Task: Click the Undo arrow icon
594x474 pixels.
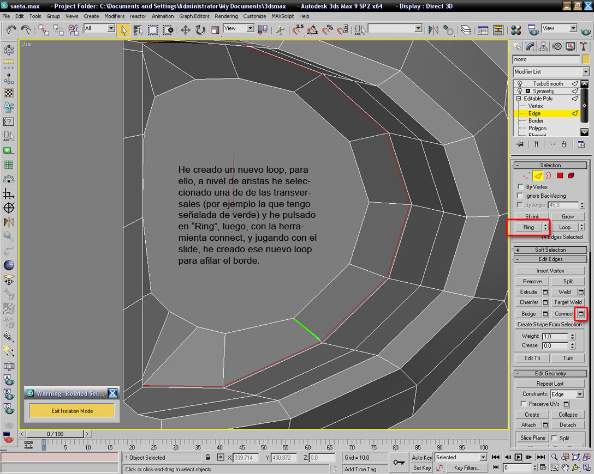Action: (x=11, y=29)
